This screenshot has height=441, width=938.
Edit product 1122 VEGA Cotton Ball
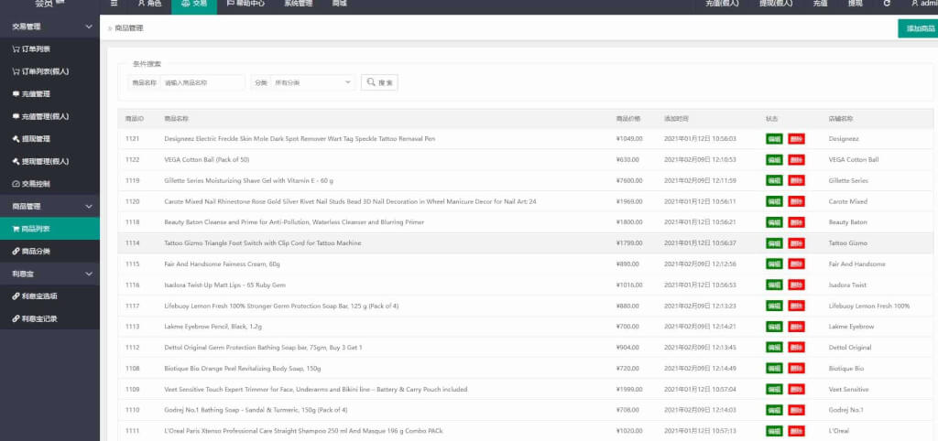click(774, 159)
